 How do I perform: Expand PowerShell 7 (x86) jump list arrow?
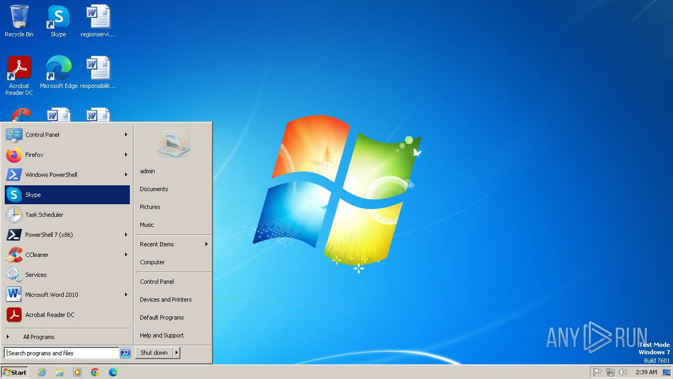[126, 235]
